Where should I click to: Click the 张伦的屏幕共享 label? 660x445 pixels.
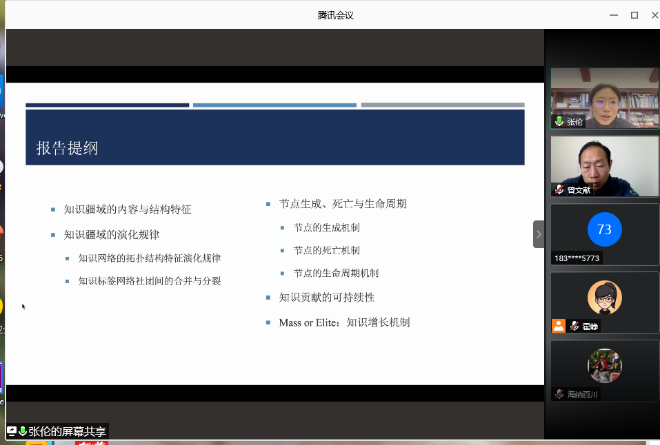tap(67, 432)
